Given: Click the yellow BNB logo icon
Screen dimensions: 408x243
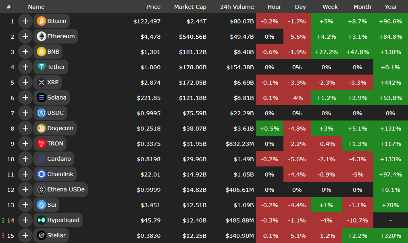Looking at the screenshot, I should [x=42, y=52].
